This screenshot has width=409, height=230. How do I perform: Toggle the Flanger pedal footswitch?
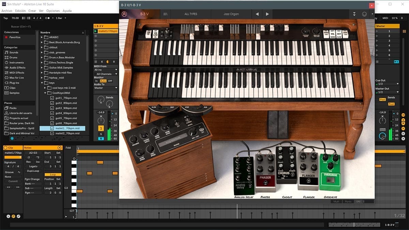tap(308, 180)
